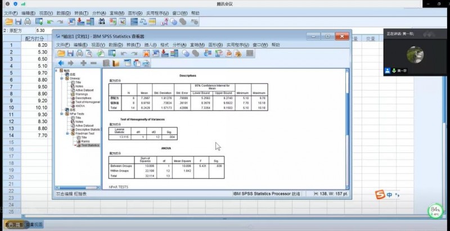Open the 文件(F) menu in data editor
This screenshot has height=231, width=450.
[x=11, y=12]
